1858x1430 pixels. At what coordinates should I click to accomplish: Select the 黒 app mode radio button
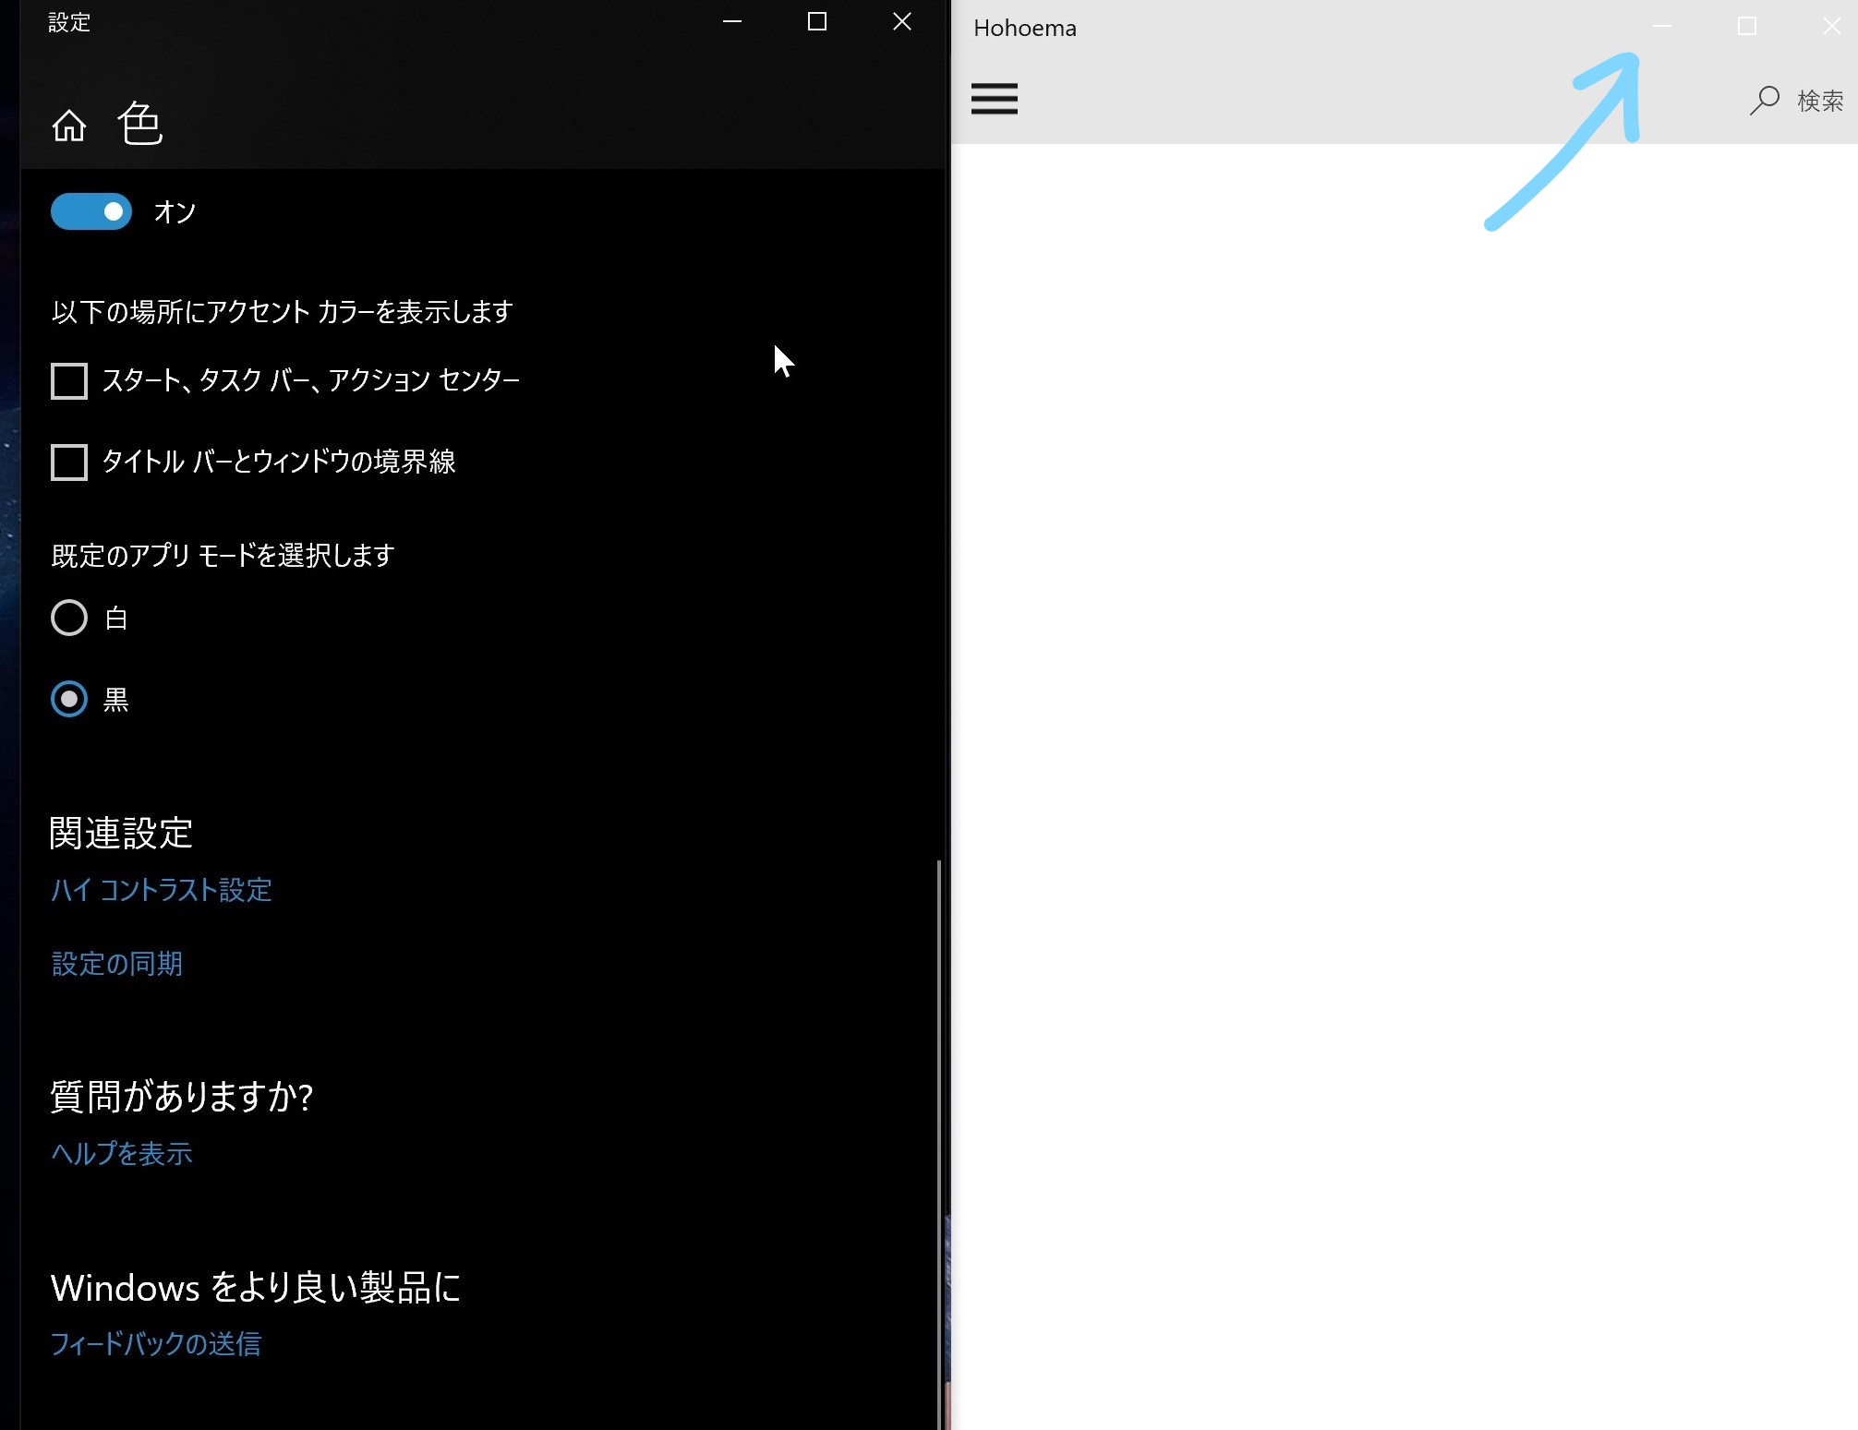pos(68,699)
